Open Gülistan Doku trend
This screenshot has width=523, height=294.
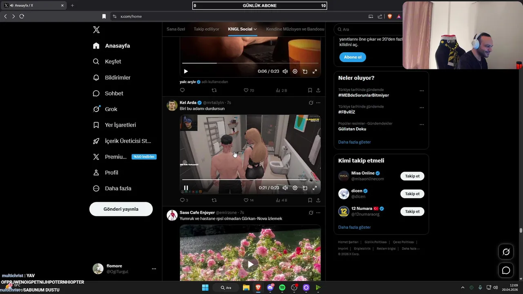tap(352, 129)
